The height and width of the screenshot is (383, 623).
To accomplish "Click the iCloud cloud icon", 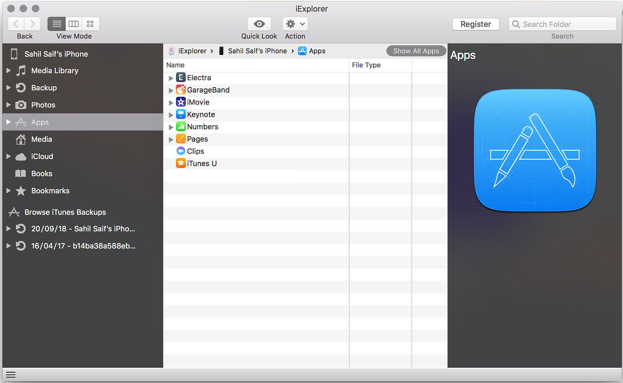I will [x=21, y=156].
